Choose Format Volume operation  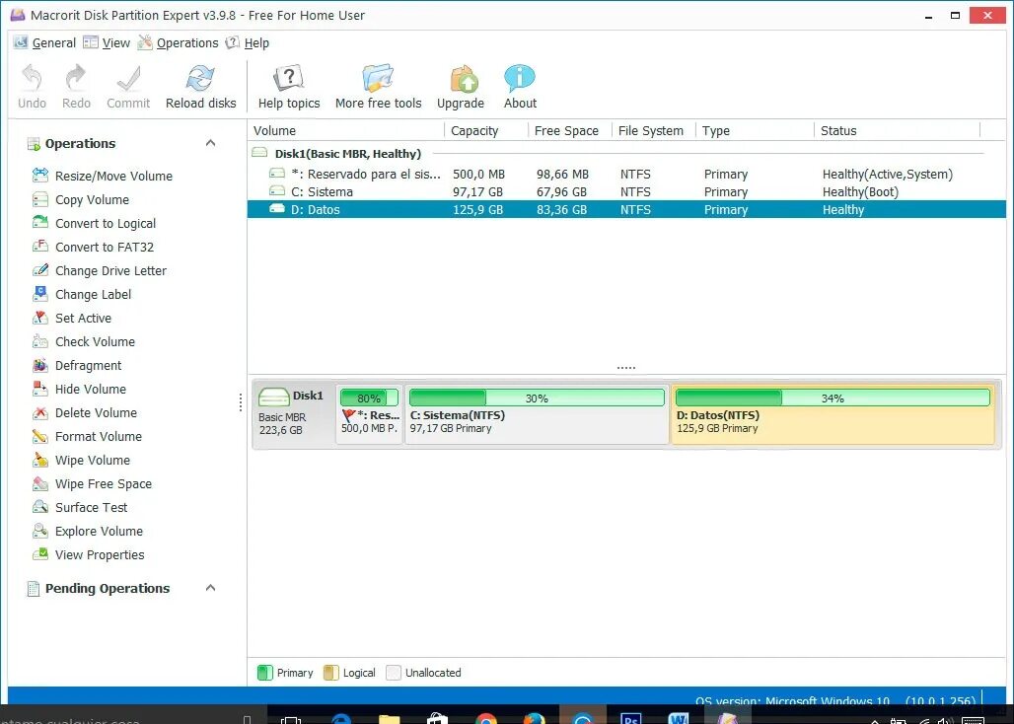point(88,436)
